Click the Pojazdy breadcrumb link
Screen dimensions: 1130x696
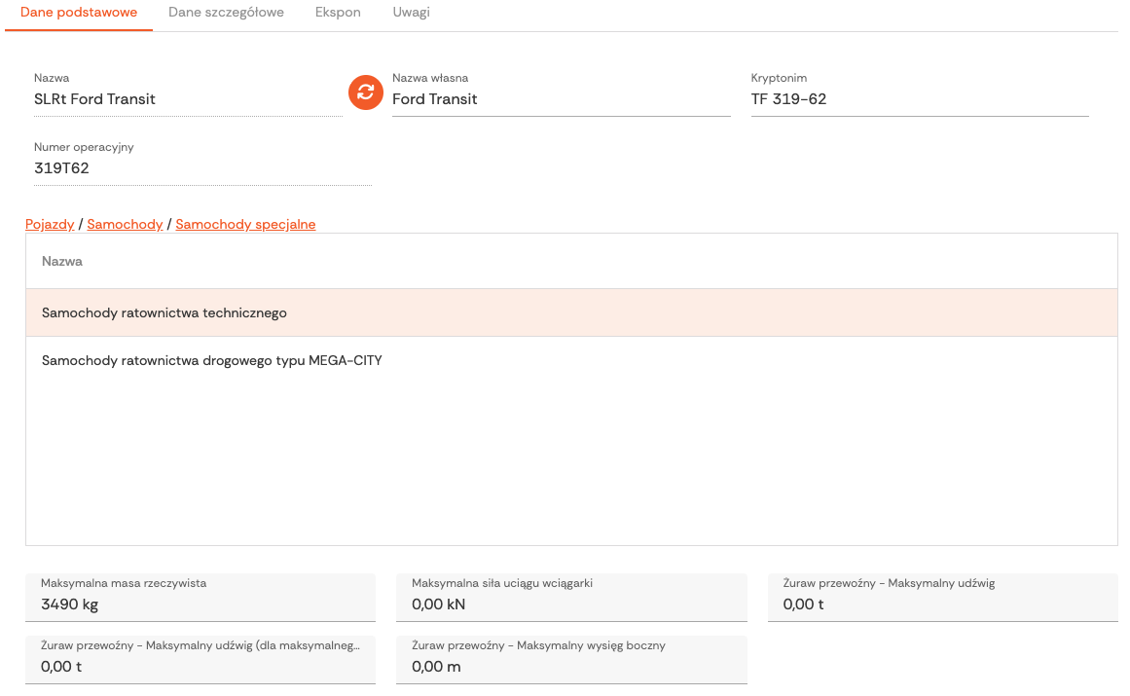tap(50, 224)
